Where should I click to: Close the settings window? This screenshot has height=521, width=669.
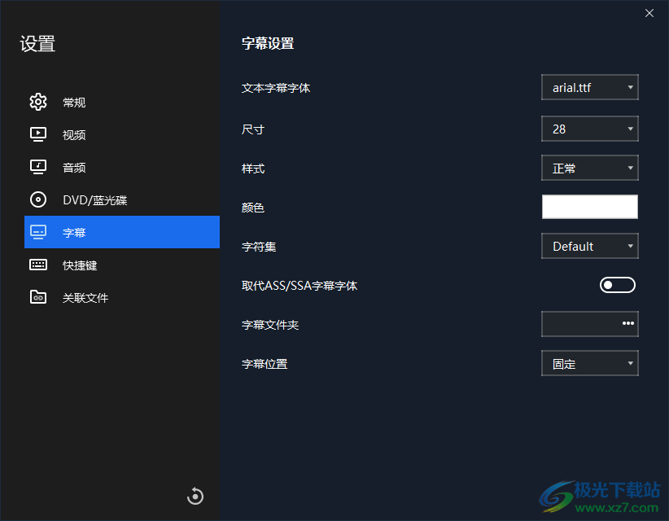pyautogui.click(x=649, y=13)
